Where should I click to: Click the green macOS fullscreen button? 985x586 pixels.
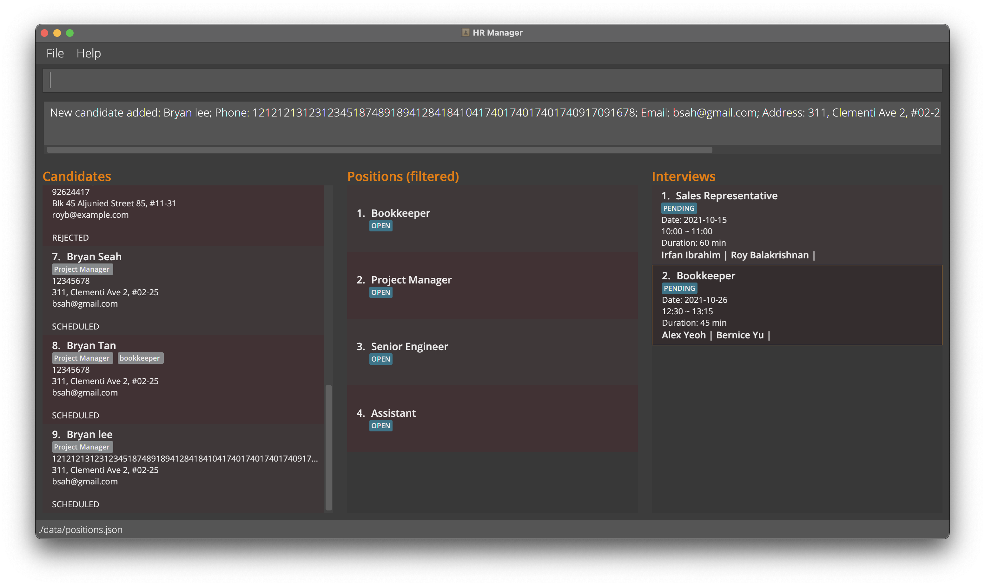pyautogui.click(x=70, y=33)
